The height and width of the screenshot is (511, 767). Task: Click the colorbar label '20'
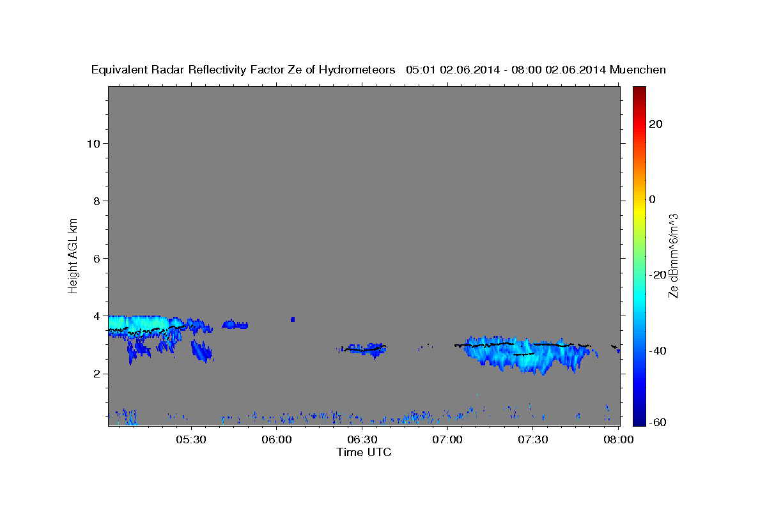(655, 124)
